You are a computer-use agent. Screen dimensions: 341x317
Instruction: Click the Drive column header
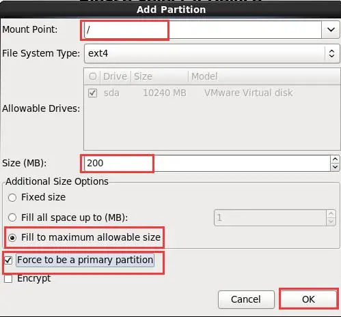click(115, 76)
